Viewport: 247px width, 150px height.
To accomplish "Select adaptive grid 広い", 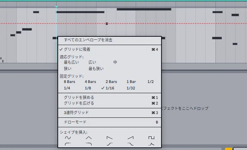I will (92, 62).
